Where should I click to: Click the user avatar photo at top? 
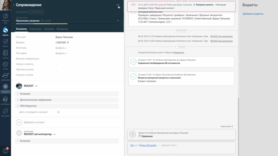[x=6, y=5]
